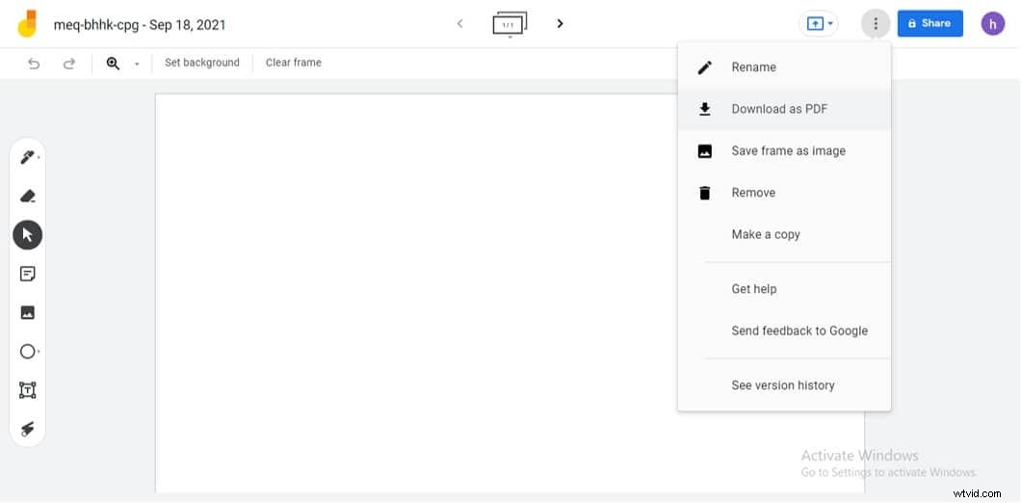The width and height of the screenshot is (1021, 503).
Task: Select the Eraser tool
Action: (x=27, y=196)
